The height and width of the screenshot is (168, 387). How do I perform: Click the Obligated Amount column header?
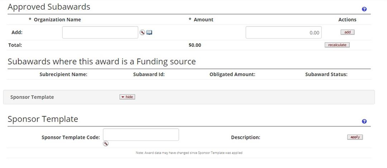pos(232,75)
